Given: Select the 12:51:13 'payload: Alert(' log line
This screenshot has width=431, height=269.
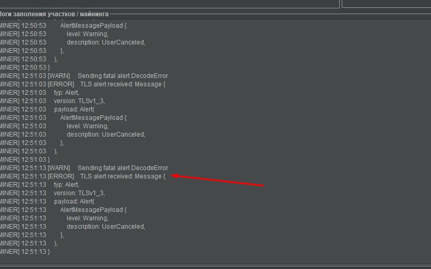Looking at the screenshot, I should point(47,201).
